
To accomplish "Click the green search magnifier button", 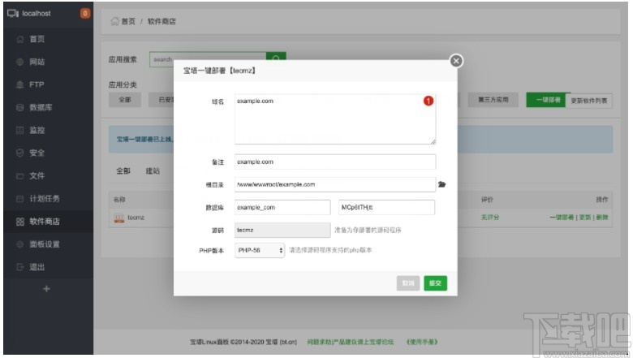I will [x=276, y=57].
